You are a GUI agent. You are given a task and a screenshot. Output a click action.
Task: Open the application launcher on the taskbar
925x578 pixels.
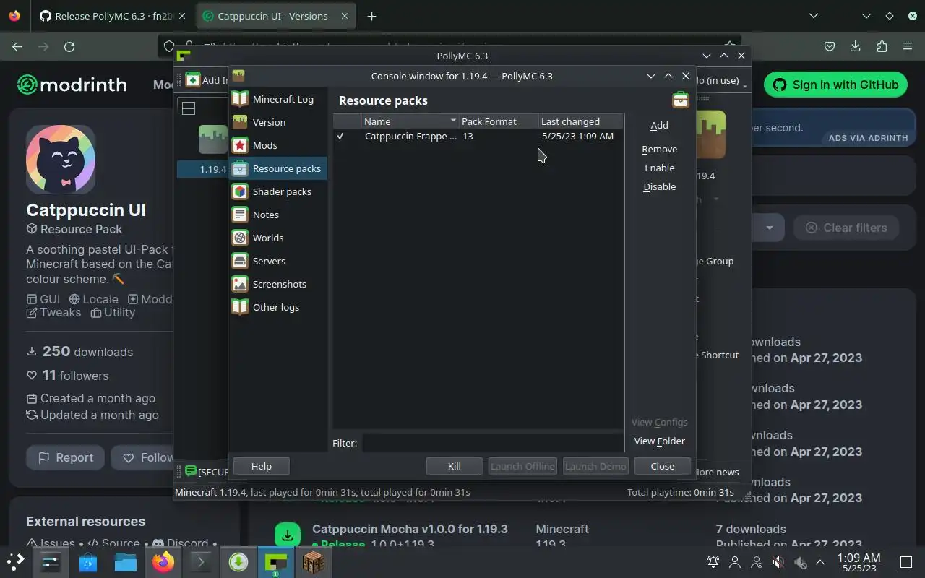(x=15, y=561)
